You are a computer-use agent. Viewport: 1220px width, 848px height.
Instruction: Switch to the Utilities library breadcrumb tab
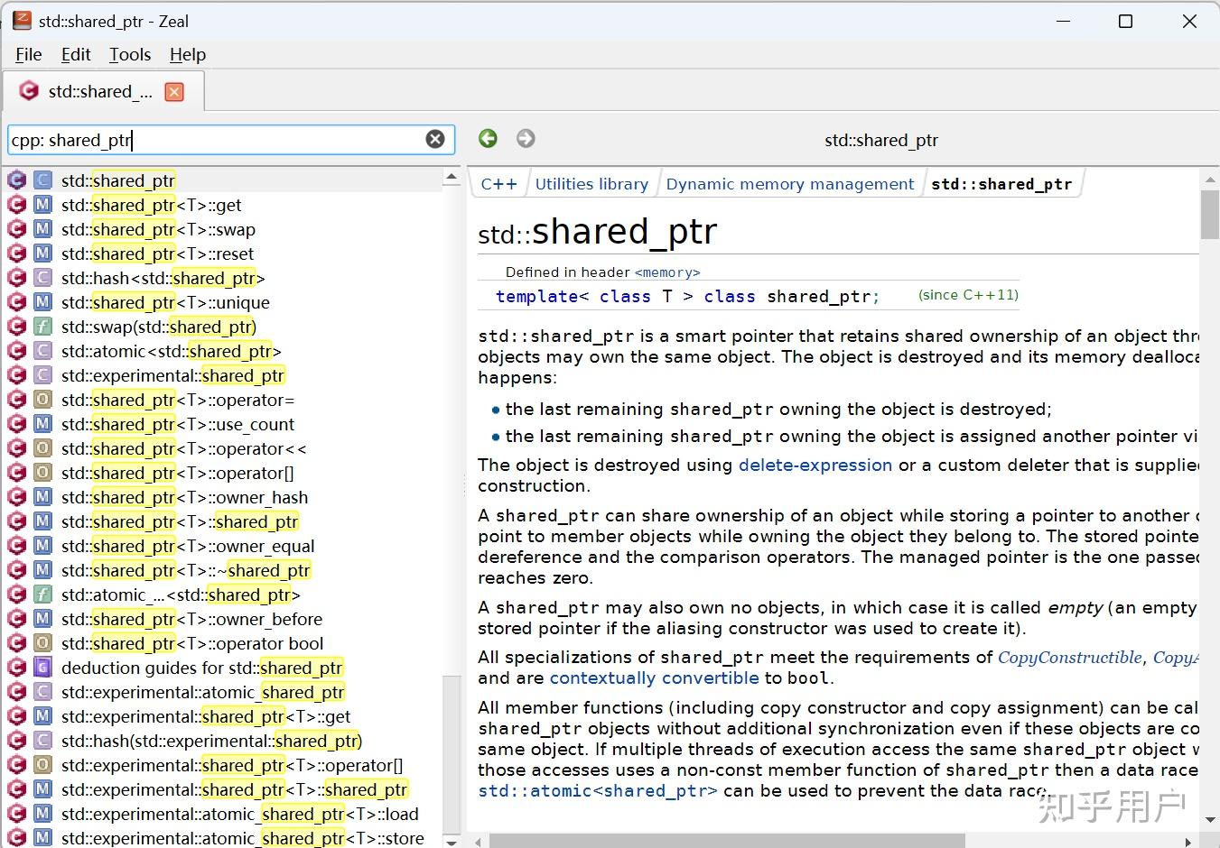591,183
